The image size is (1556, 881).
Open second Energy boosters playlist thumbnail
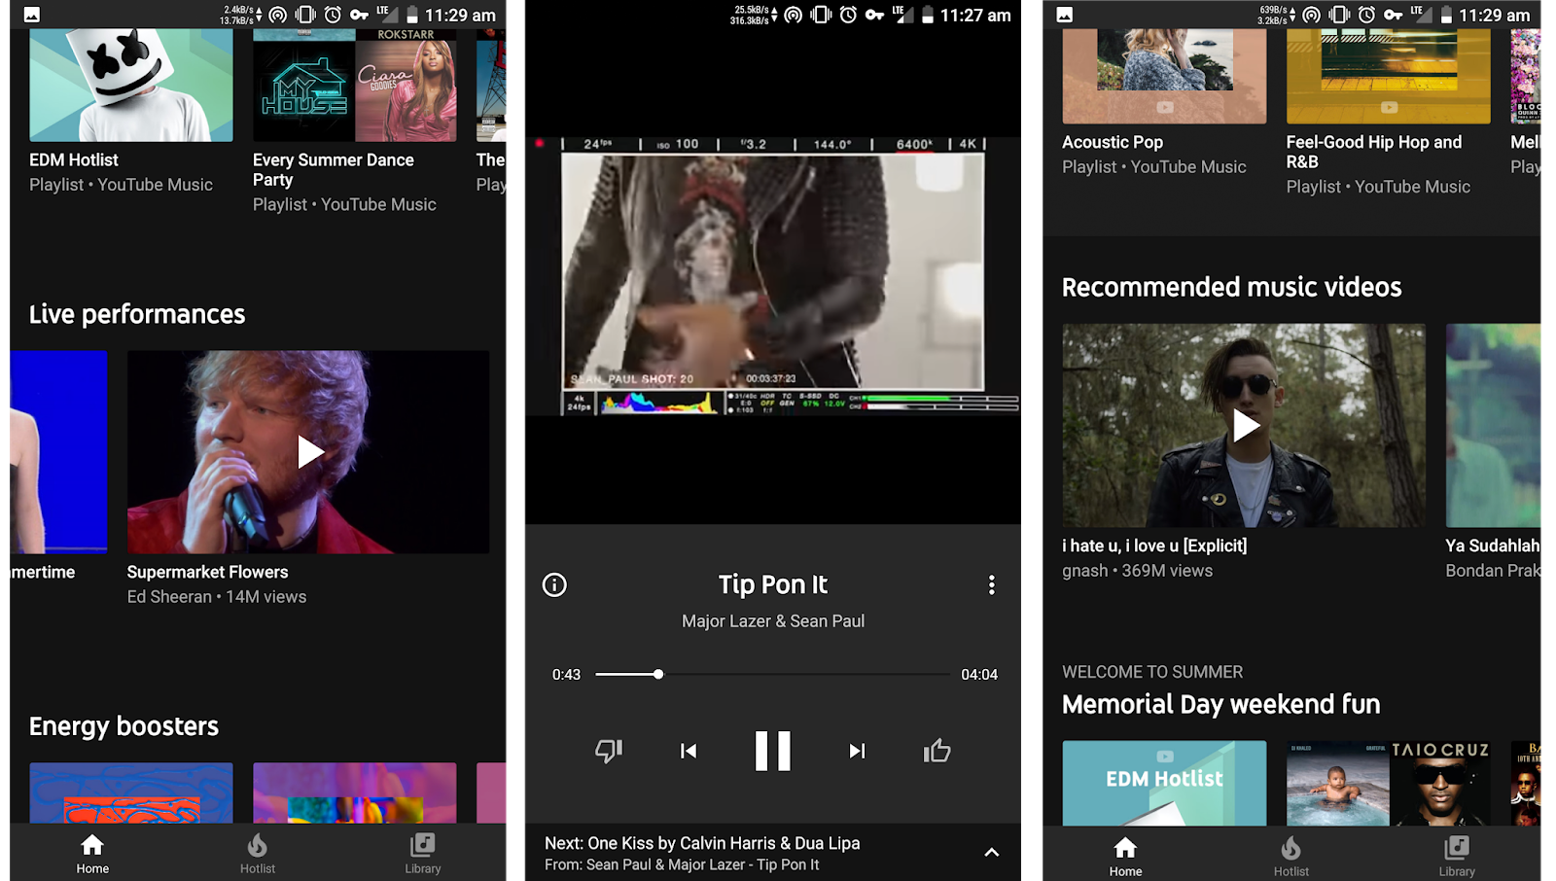355,793
